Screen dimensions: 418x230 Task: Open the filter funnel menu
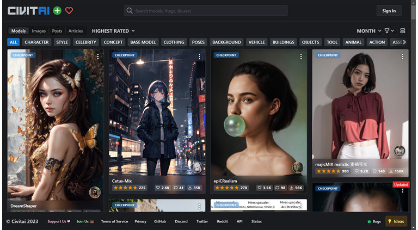tap(388, 31)
